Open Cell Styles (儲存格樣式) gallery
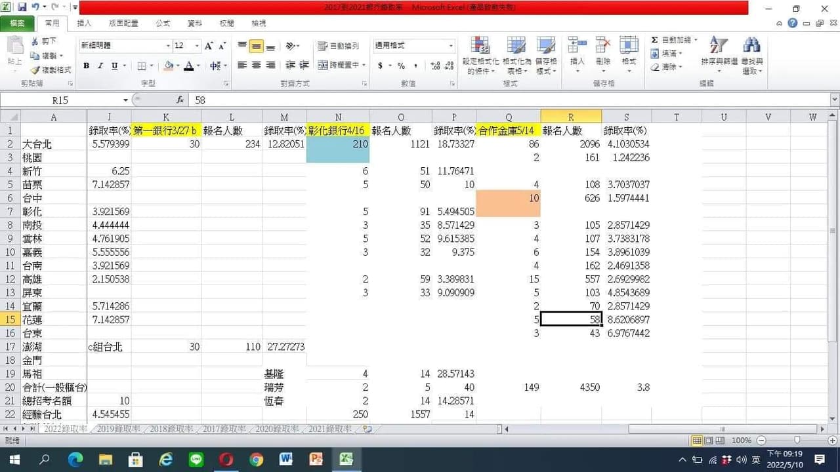The image size is (840, 472). 546,55
